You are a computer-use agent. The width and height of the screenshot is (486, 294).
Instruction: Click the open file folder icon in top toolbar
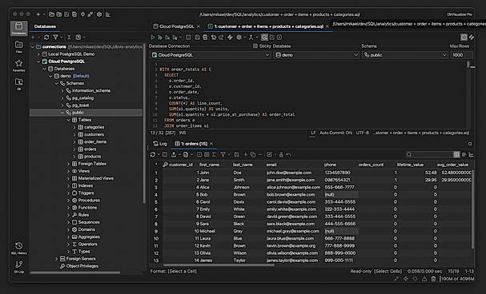pos(52,14)
